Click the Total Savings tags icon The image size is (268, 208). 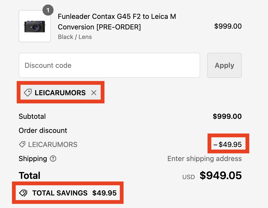tap(23, 193)
